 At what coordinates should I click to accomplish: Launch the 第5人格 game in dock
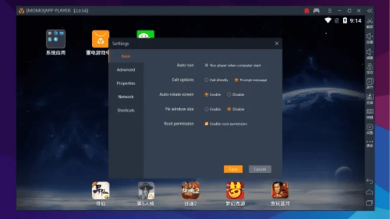click(x=146, y=191)
